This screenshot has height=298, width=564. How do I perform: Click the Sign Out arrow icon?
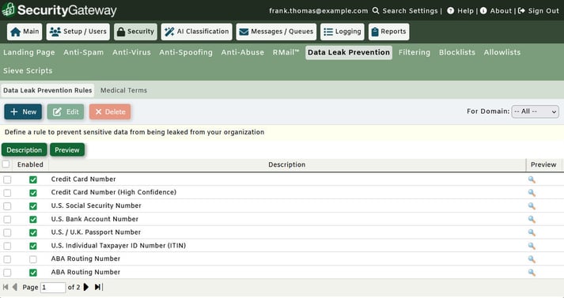(x=521, y=11)
